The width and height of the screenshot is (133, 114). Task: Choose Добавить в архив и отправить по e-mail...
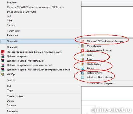(30, 65)
